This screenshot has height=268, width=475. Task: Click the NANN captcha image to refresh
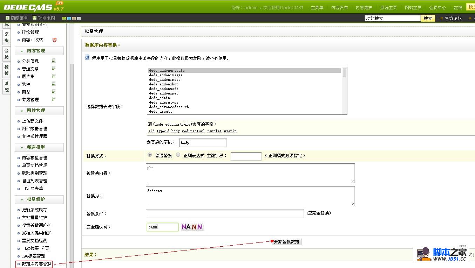click(x=192, y=227)
